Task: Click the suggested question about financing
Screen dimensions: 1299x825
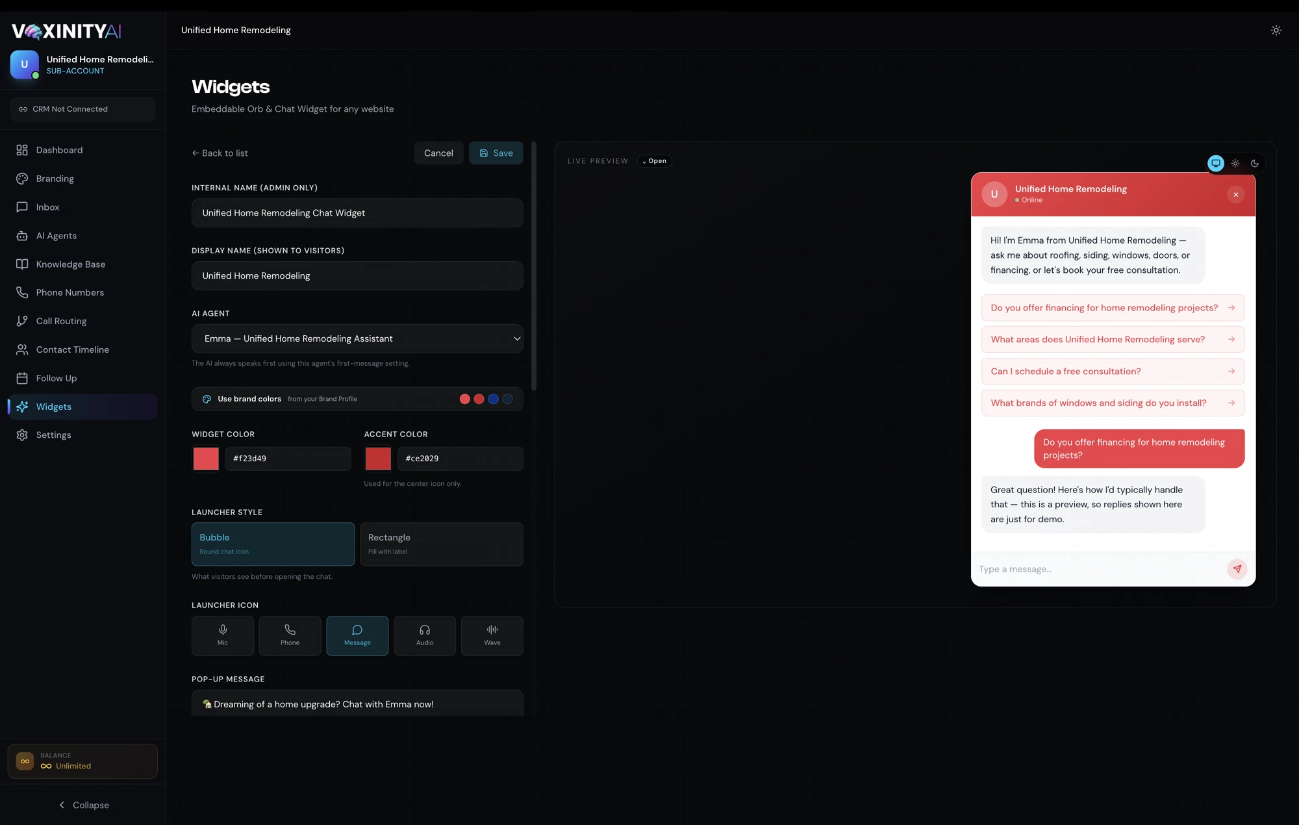Action: [x=1113, y=308]
